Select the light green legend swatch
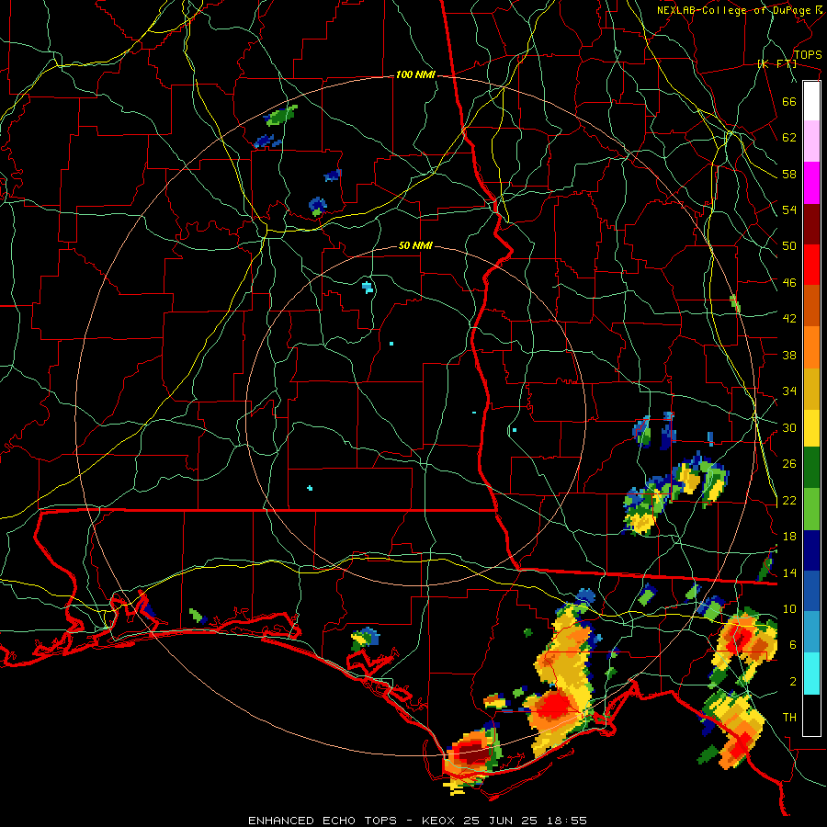 (x=811, y=509)
